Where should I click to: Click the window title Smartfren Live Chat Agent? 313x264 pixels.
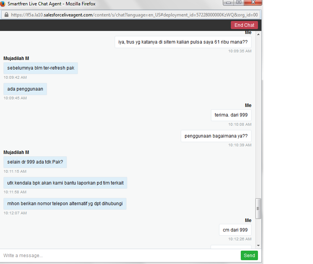click(52, 4)
